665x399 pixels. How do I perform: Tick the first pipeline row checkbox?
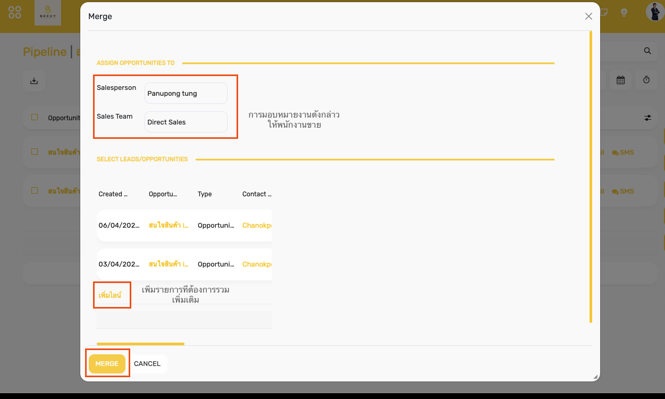35,152
